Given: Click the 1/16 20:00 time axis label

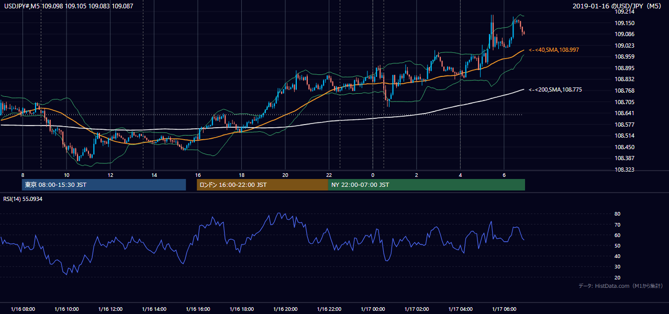Looking at the screenshot, I should [x=285, y=309].
